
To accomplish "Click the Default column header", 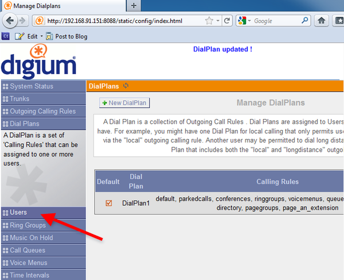I will click(108, 182).
